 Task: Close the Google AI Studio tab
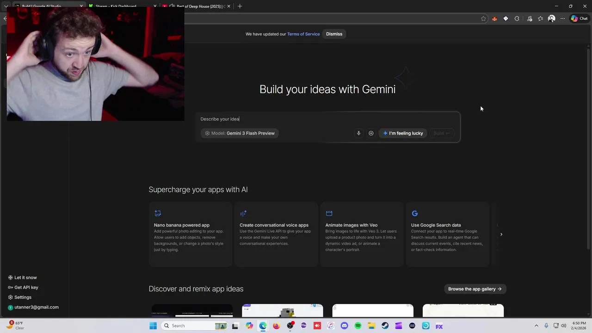pos(81,6)
